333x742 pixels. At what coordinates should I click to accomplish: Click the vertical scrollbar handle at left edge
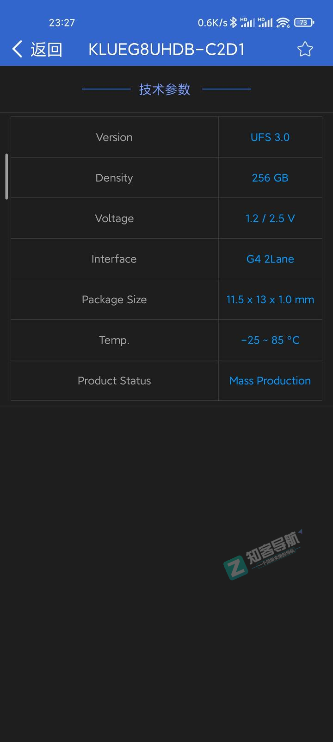(6, 177)
